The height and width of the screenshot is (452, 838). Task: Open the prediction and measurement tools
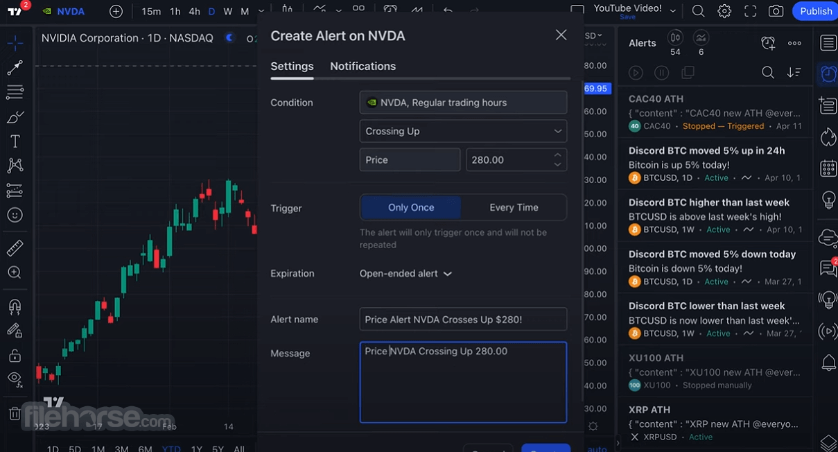15,190
